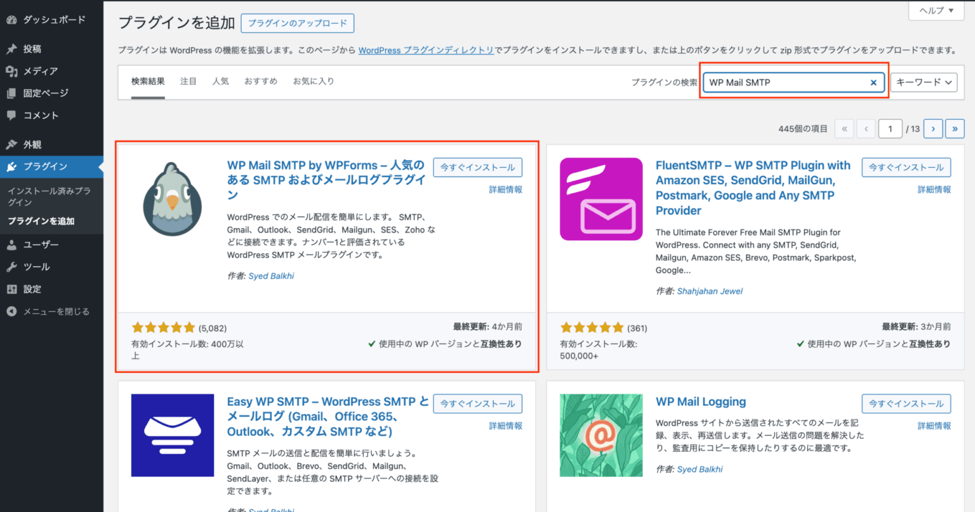Click the current page number field
This screenshot has width=975, height=512.
click(890, 128)
